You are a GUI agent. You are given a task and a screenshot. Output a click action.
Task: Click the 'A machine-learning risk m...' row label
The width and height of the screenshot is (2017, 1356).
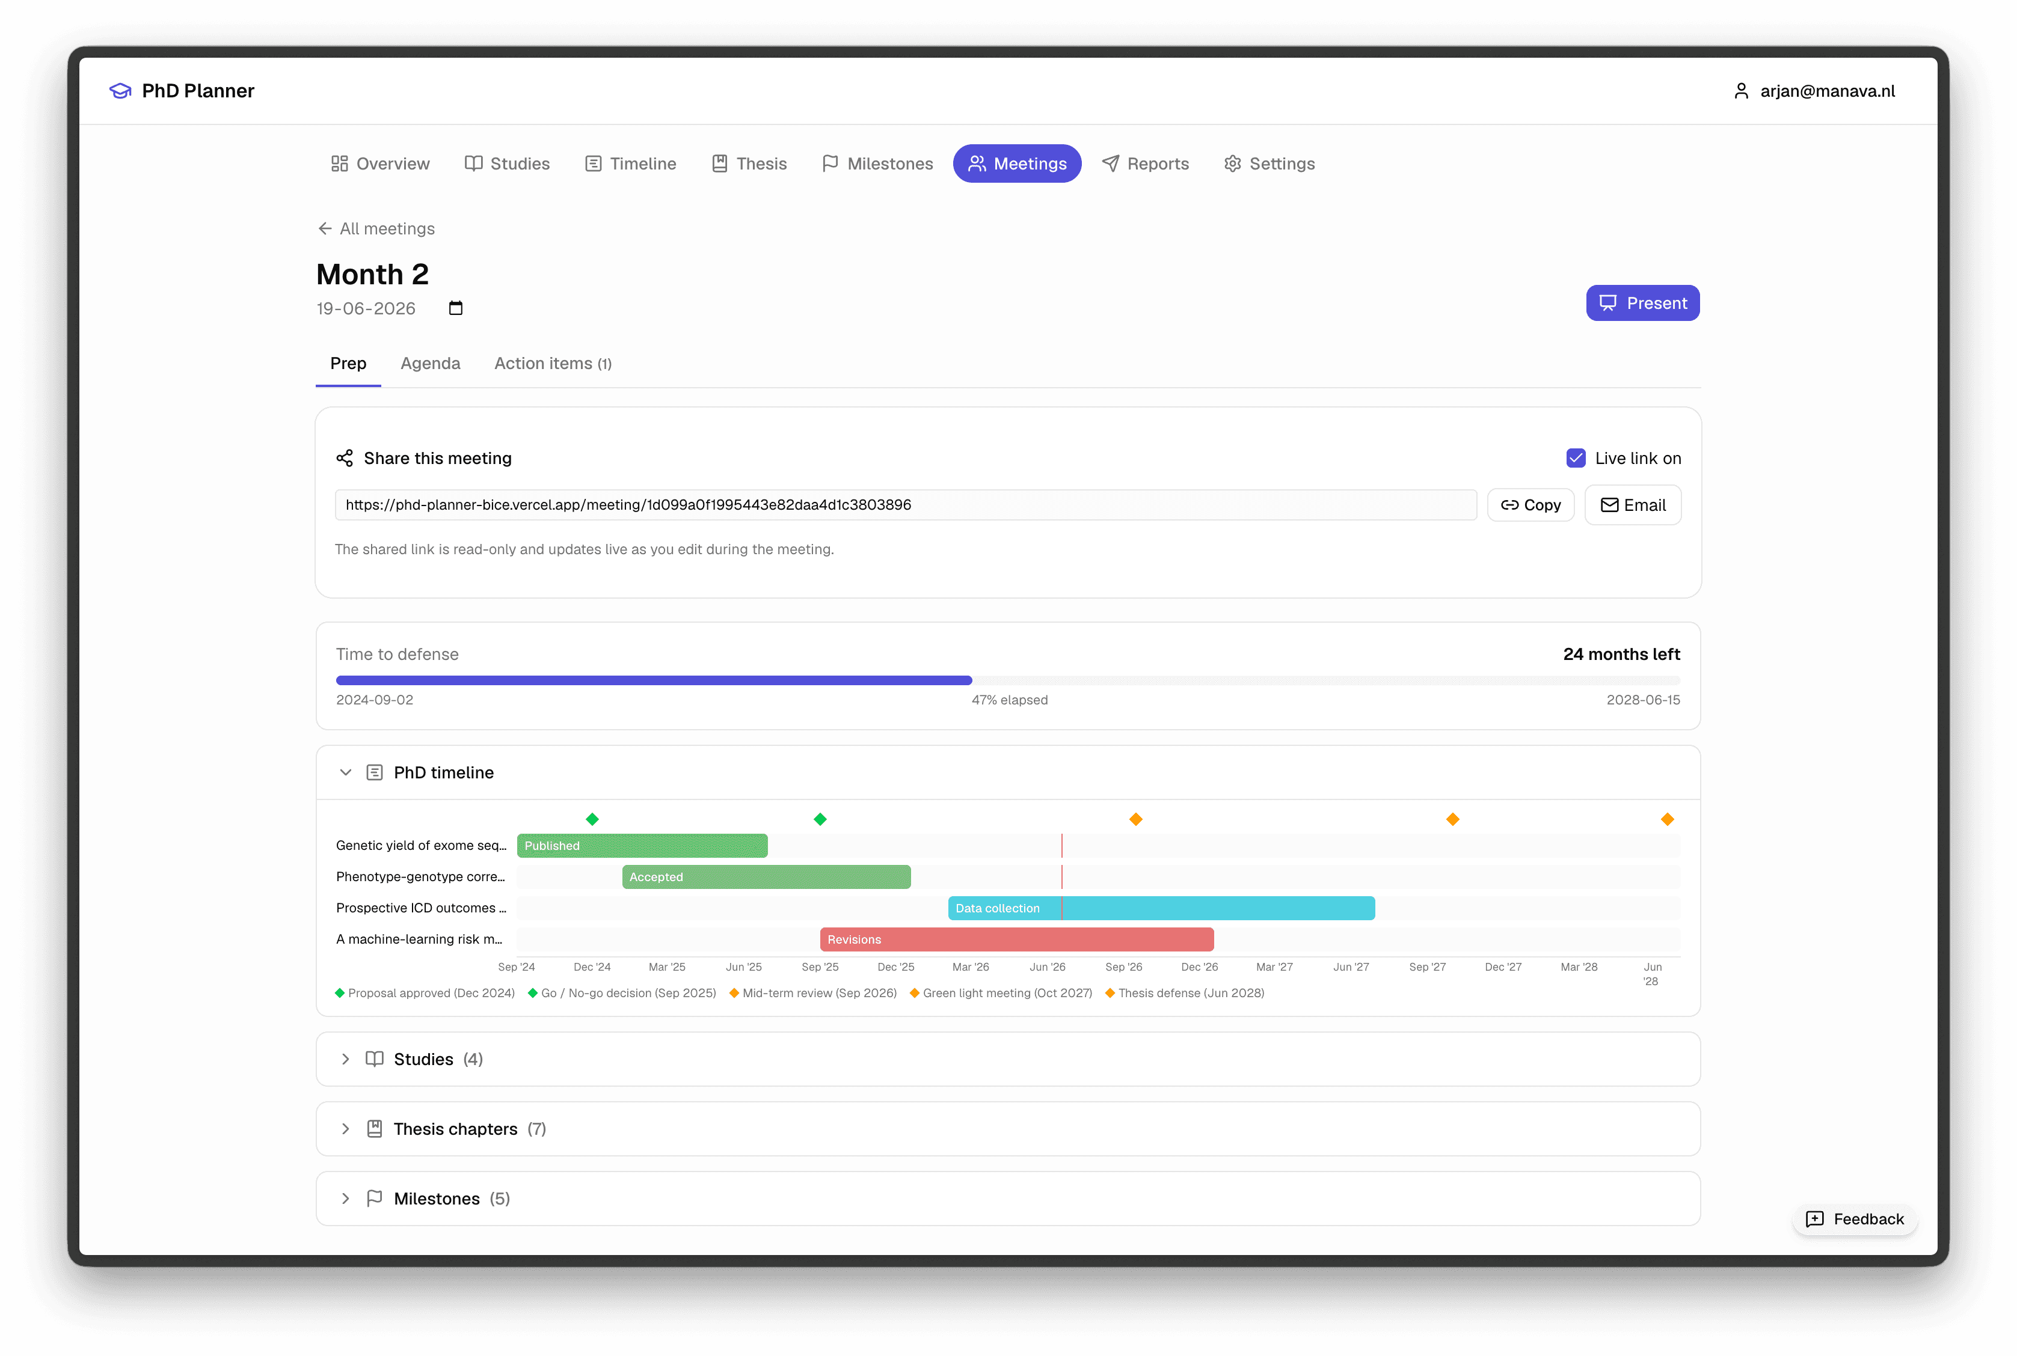419,939
